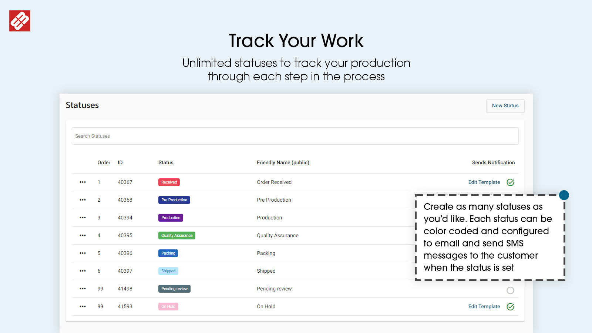Open the three-dot menu for Pre-Production row
The image size is (592, 333).
pyautogui.click(x=83, y=200)
